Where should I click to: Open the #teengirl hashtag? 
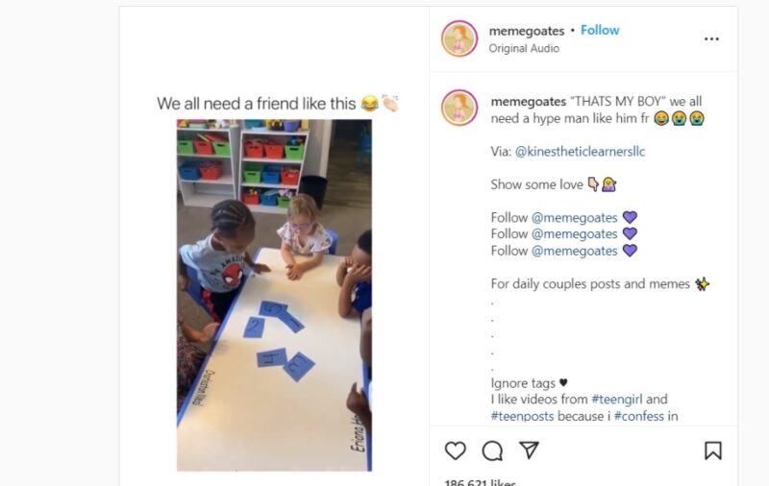(624, 399)
